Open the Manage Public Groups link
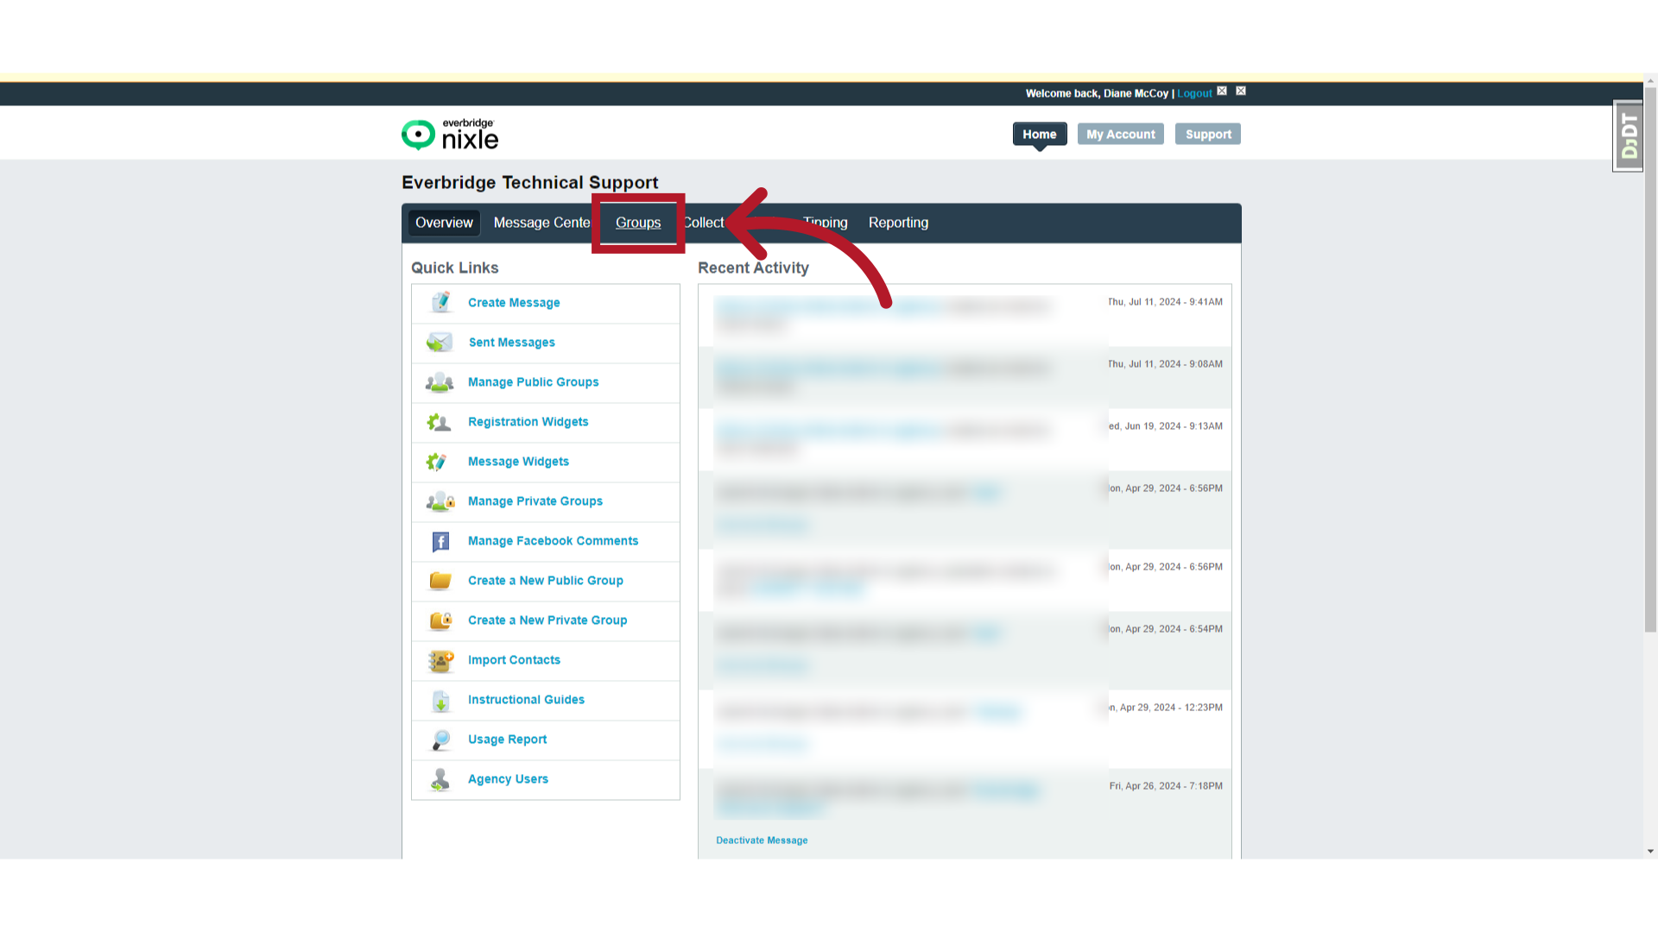The image size is (1658, 932). (x=533, y=382)
